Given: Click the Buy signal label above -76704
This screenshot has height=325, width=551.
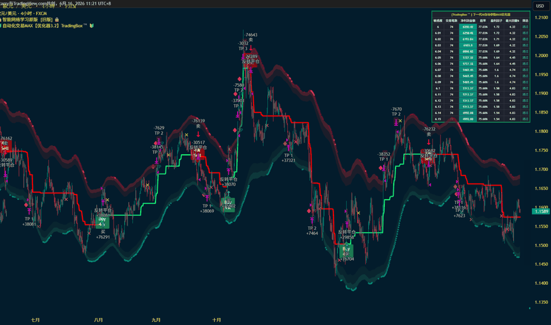Looking at the screenshot, I should (x=346, y=251).
